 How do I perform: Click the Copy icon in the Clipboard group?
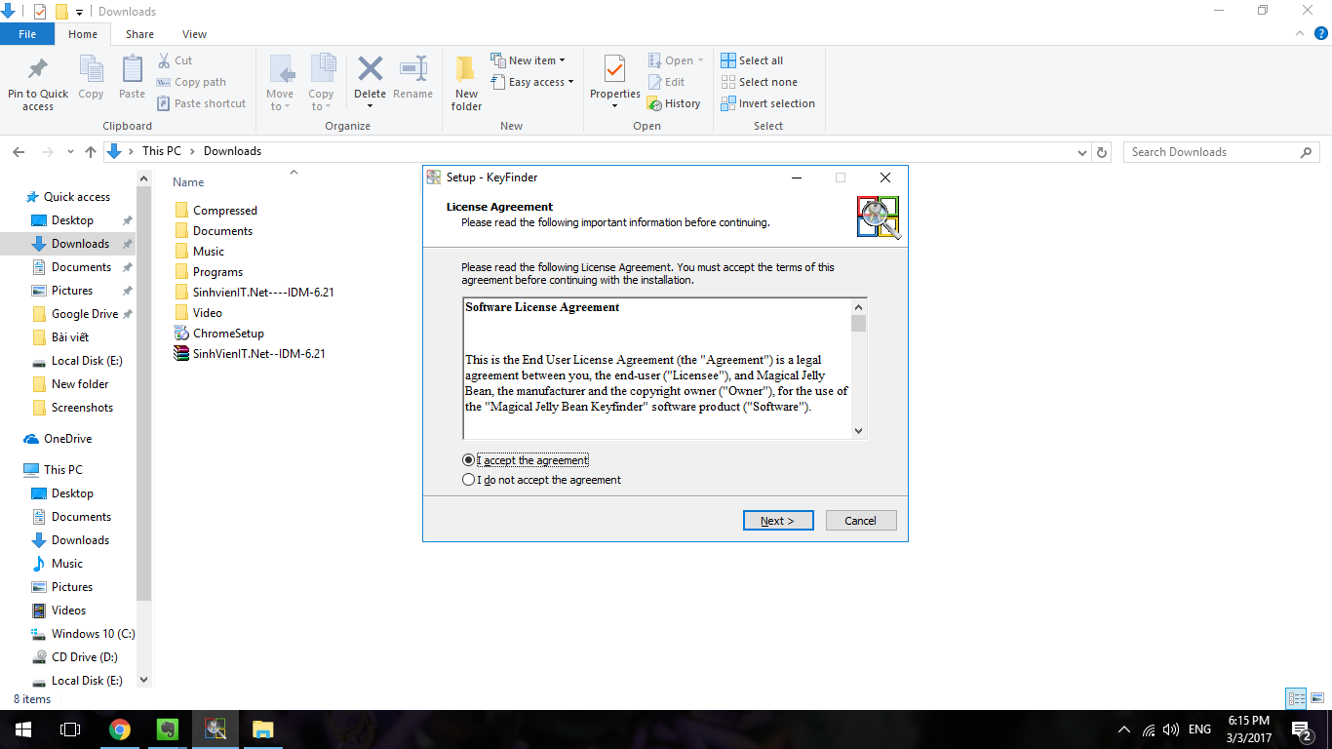pos(91,78)
